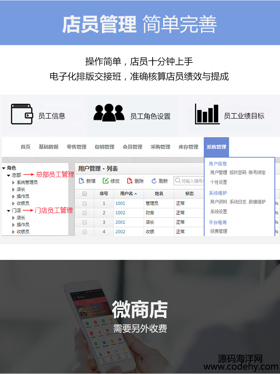The width and height of the screenshot is (280, 374).
Task: Click the active 系统管理 tab
Action: pos(217,147)
